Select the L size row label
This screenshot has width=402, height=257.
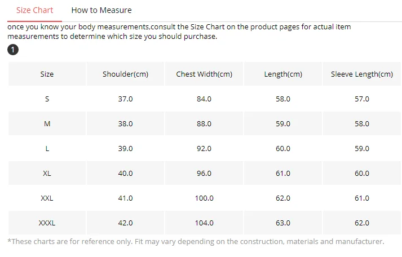47,148
